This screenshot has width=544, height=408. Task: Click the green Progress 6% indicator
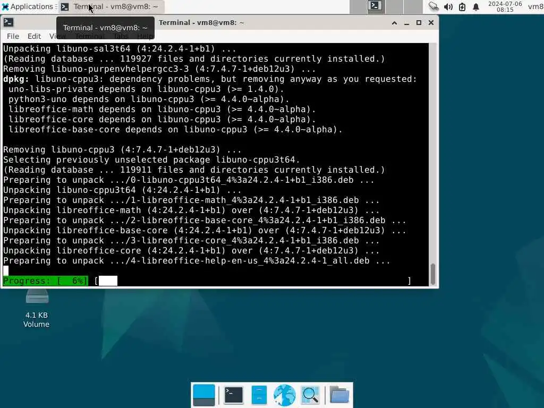click(46, 280)
